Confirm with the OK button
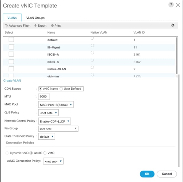183x182 pixels. pos(147,174)
